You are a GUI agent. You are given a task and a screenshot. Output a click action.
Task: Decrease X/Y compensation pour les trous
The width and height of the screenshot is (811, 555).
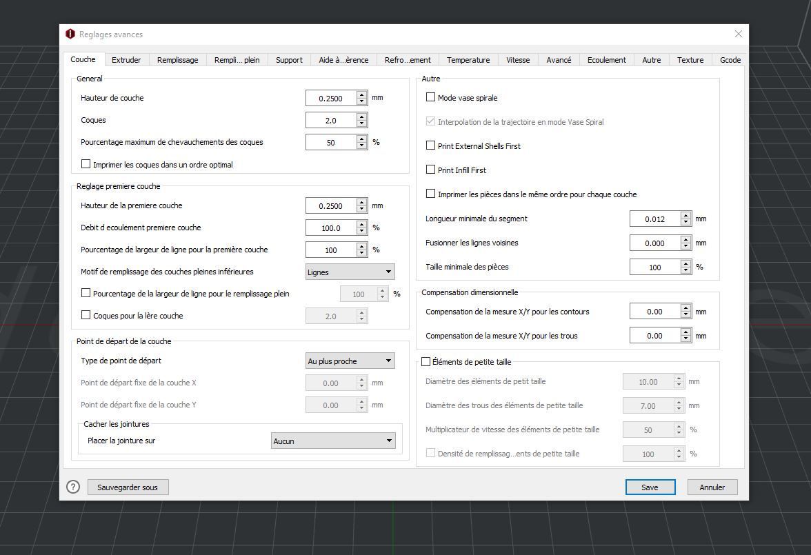(x=685, y=339)
